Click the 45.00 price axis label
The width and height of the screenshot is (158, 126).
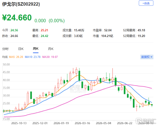6,72
